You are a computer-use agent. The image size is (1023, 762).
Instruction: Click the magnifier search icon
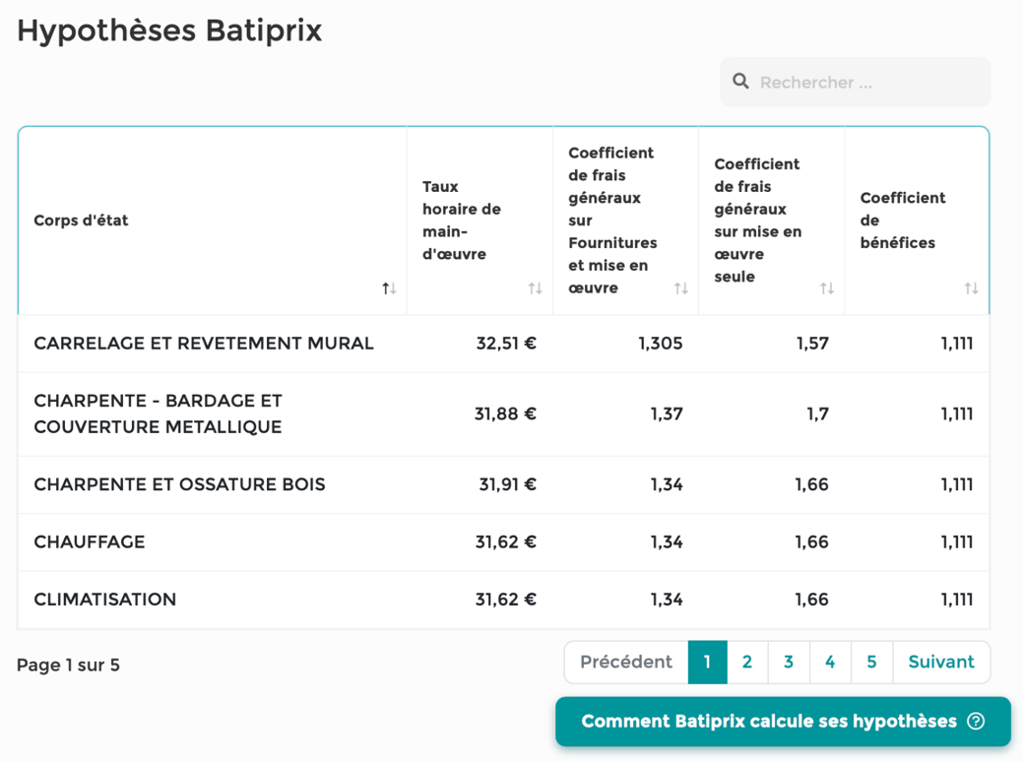(740, 82)
